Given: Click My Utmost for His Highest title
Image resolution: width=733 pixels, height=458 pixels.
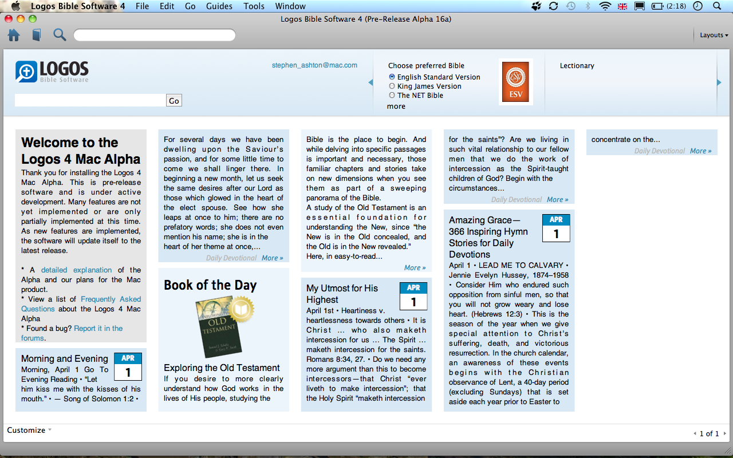Looking at the screenshot, I should [x=342, y=294].
